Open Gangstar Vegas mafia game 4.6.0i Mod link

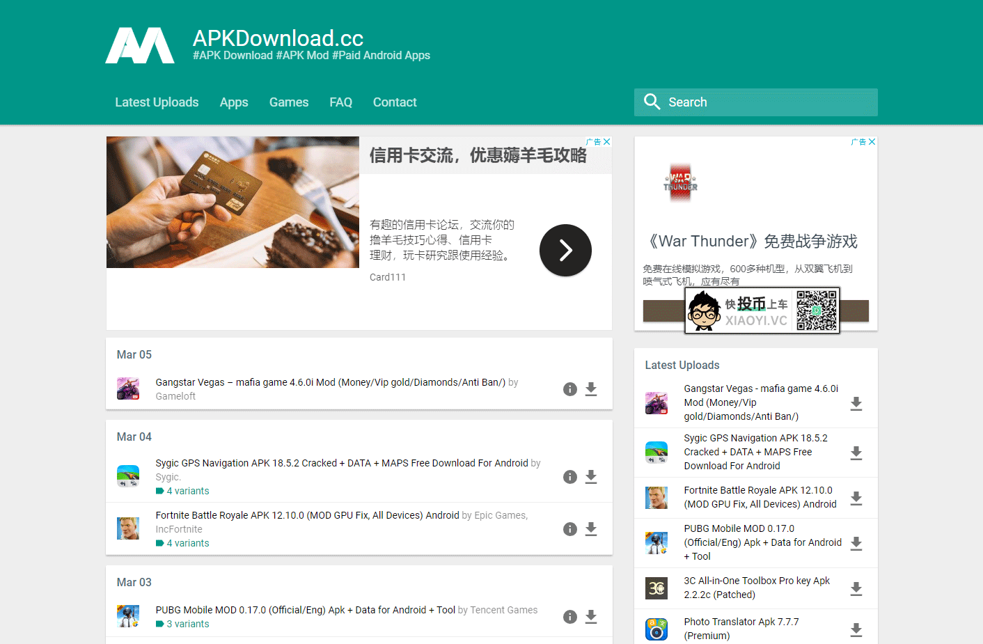point(331,382)
